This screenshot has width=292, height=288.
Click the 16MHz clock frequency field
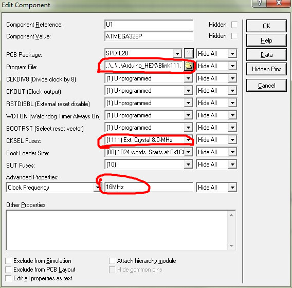pyautogui.click(x=149, y=187)
